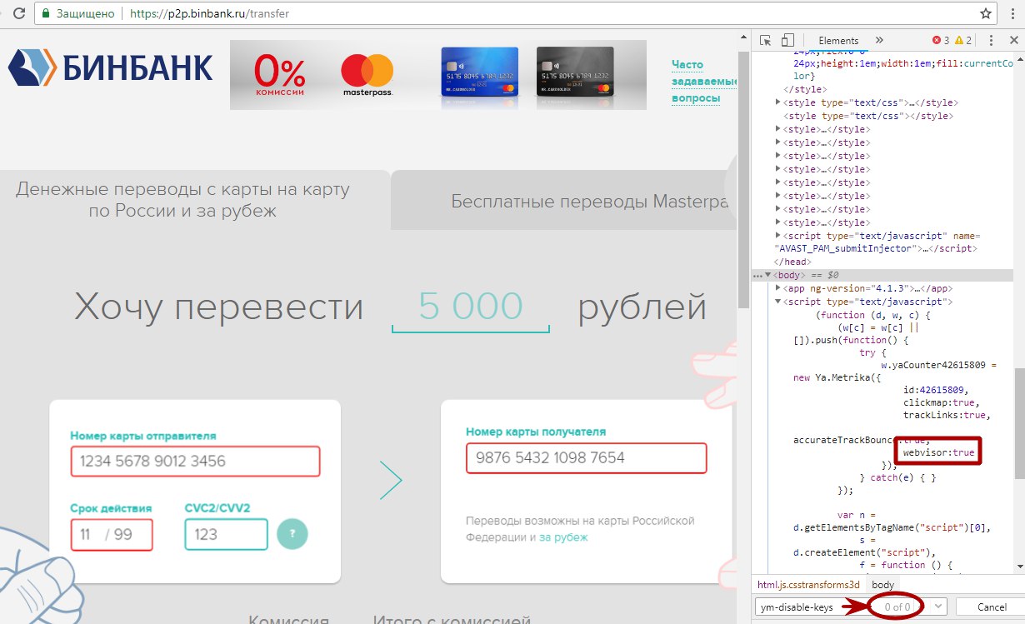This screenshot has width=1025, height=624.
Task: Focus the sender card number field
Action: 196,461
